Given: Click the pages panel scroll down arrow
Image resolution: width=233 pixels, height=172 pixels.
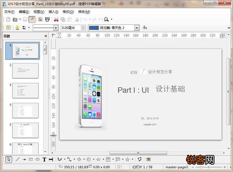Looking at the screenshot, I should (45, 152).
